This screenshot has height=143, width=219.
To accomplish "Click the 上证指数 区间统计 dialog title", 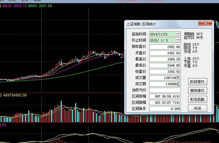I will point(141,24).
